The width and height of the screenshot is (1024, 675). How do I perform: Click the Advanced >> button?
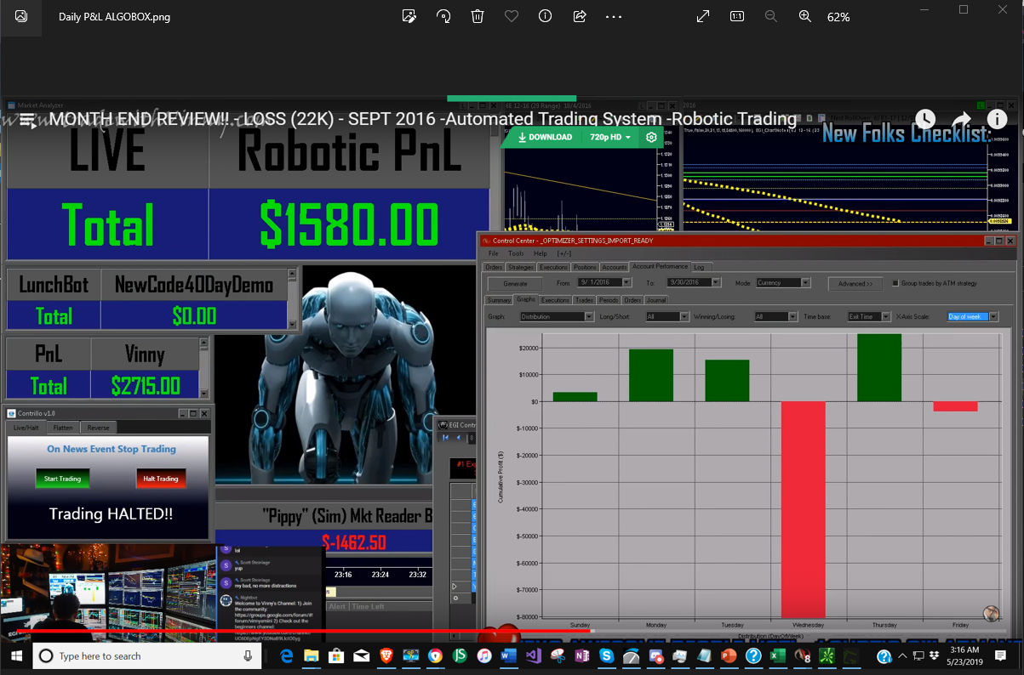coord(855,283)
